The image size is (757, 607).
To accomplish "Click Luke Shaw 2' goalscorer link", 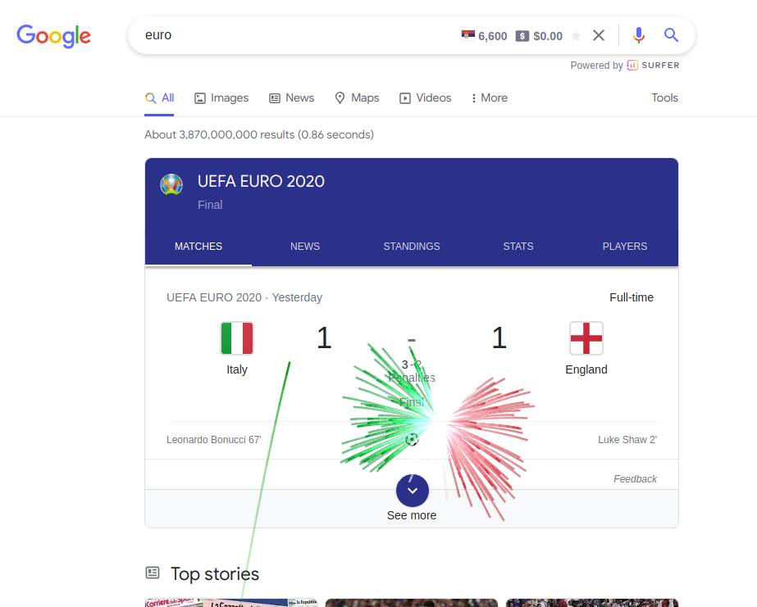I will coord(627,439).
